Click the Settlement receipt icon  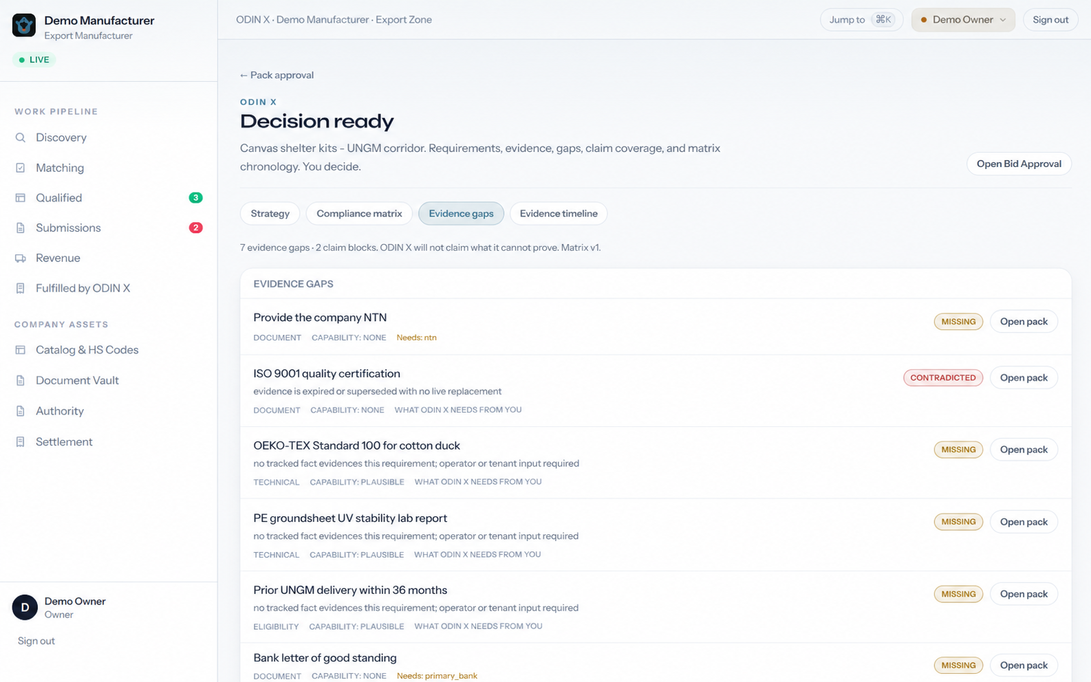tap(21, 441)
